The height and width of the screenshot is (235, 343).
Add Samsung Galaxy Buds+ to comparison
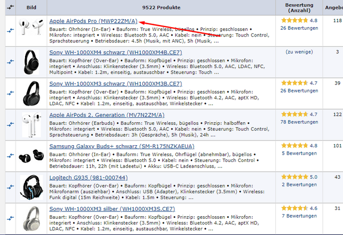[x=10, y=156]
